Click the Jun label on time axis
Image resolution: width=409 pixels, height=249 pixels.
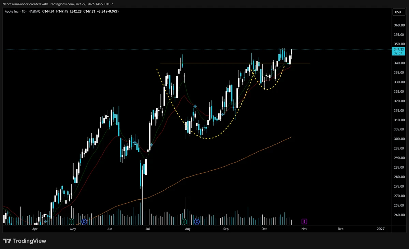pyautogui.click(x=109, y=229)
